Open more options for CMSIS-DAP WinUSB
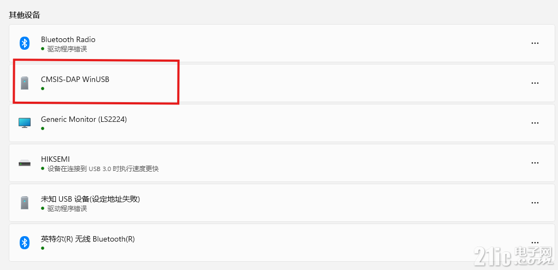Screen dimensions: 558x270 534,83
